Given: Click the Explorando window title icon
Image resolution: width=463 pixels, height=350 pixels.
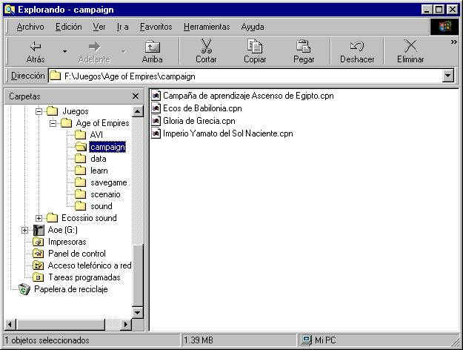Looking at the screenshot, I should pyautogui.click(x=10, y=10).
